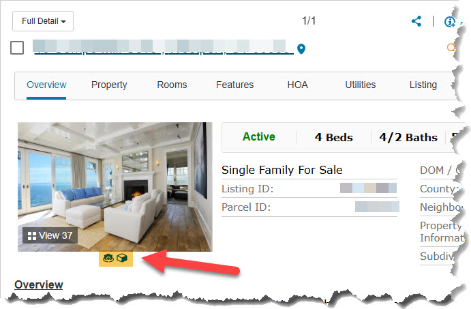Open the living room listing photo
Viewport: 471px width, 309px height.
pyautogui.click(x=115, y=187)
